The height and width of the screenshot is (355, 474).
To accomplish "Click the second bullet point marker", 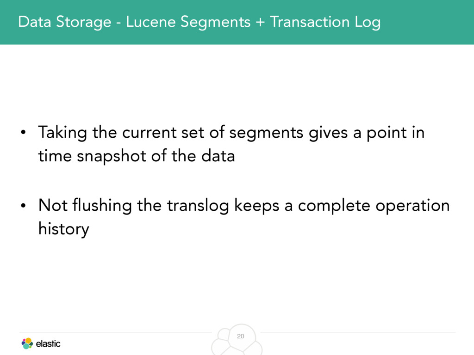I will click(23, 205).
